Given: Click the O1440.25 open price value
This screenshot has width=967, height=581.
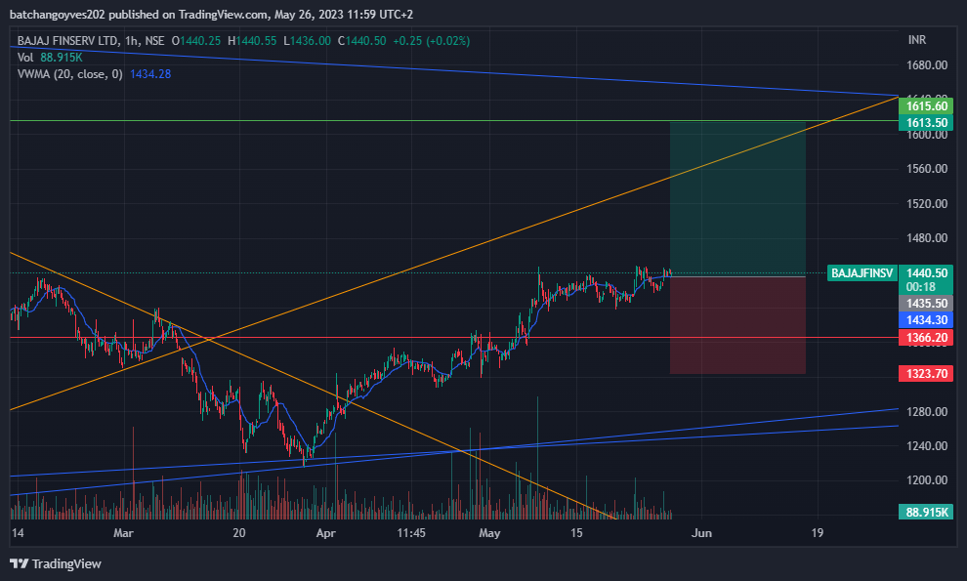Looking at the screenshot, I should coord(196,41).
